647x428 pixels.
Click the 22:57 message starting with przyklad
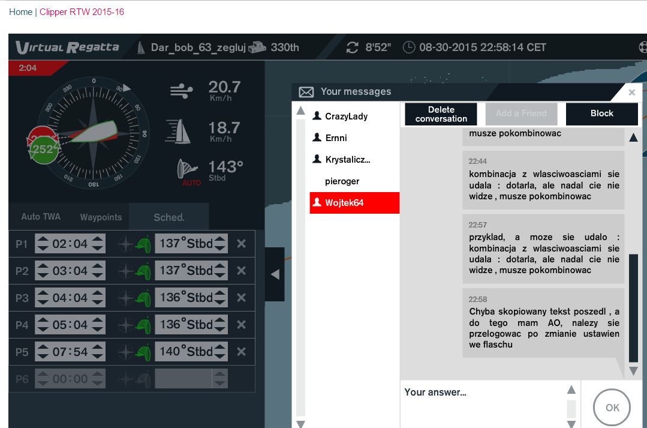543,249
